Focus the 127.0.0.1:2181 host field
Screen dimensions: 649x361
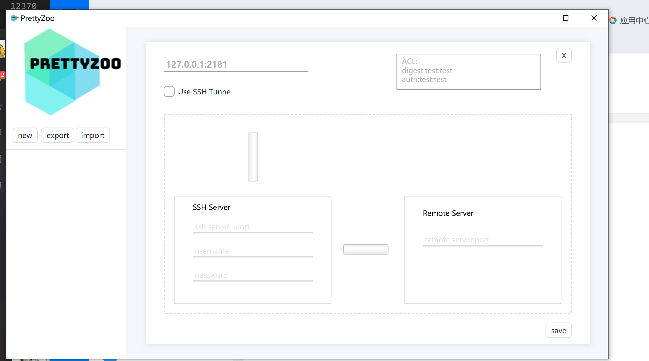[236, 64]
